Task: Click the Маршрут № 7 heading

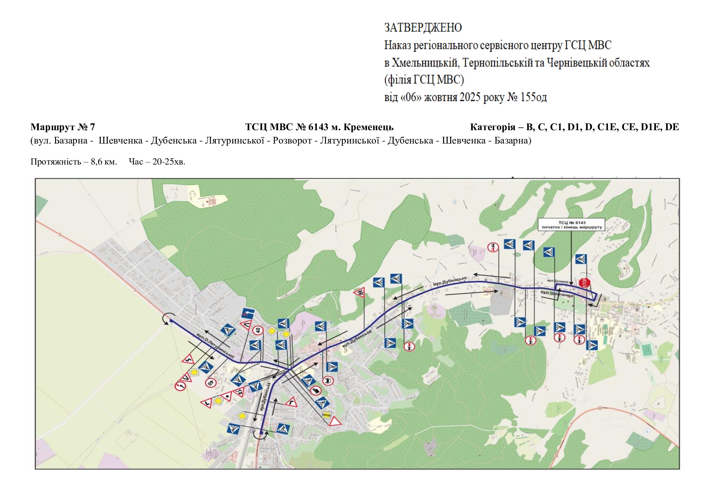Action: [x=63, y=127]
